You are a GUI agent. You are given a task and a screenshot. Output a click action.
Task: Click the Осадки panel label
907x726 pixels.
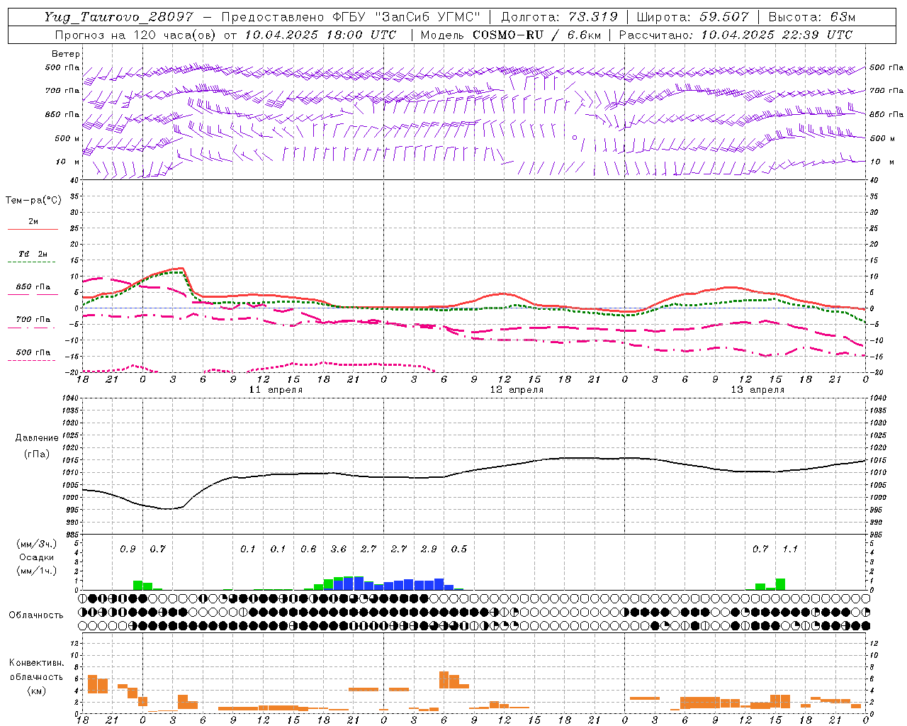(37, 557)
